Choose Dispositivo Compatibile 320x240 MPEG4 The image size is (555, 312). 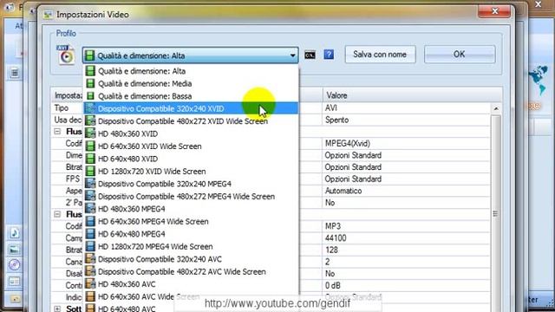point(191,184)
